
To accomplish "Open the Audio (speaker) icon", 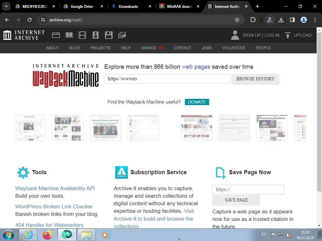I will 96,35.
